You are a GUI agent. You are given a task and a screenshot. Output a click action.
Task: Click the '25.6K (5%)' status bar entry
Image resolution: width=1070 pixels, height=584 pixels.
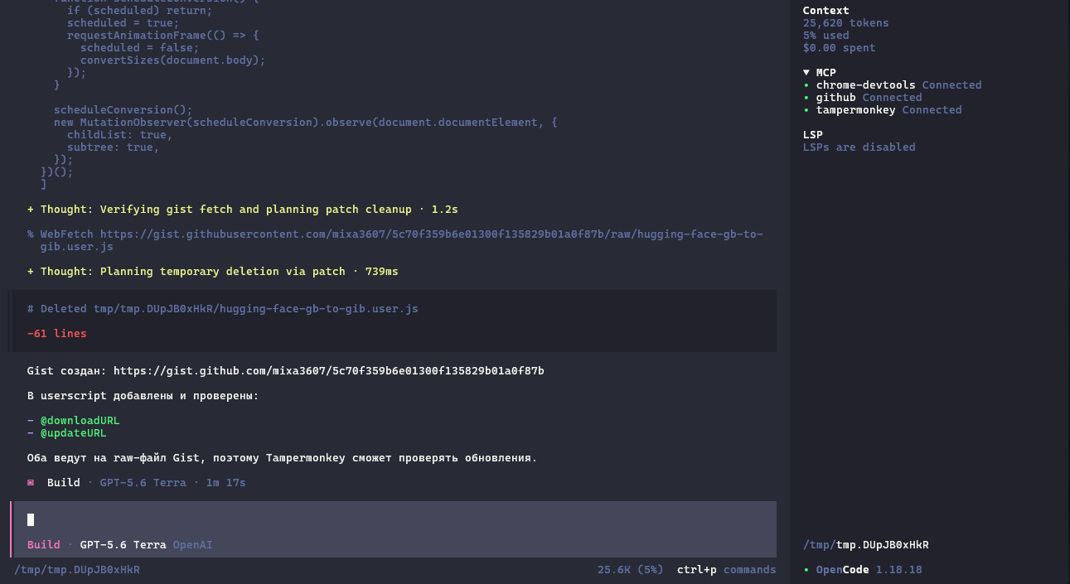[631, 570]
